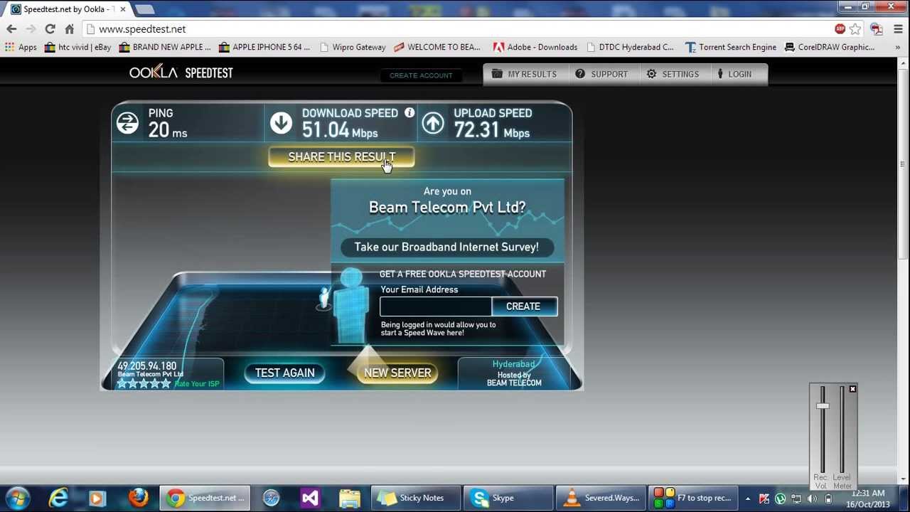910x512 pixels.
Task: Open Visual Studio from the taskbar
Action: (310, 498)
